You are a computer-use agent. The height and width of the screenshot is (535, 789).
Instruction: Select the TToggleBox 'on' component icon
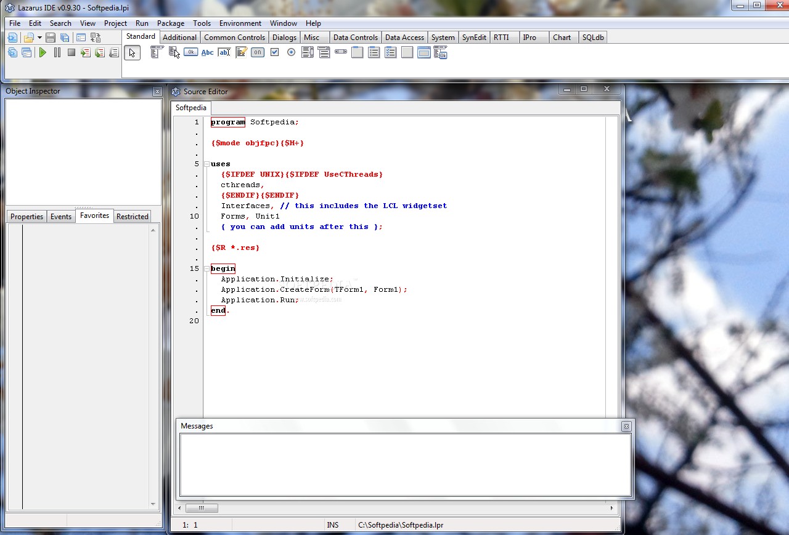[258, 52]
